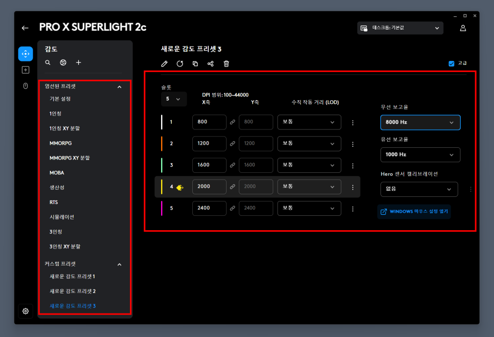Image resolution: width=494 pixels, height=337 pixels.
Task: Select the 1인칭 XY 분할 preset
Action: point(64,128)
